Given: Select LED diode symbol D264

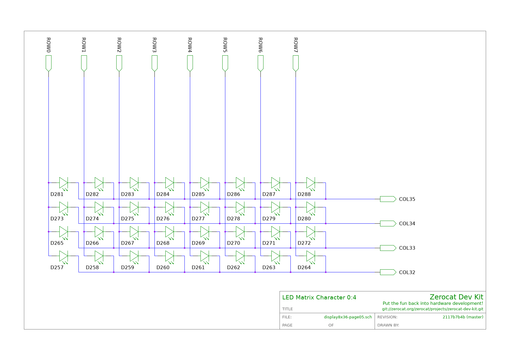Looking at the screenshot, I should pyautogui.click(x=311, y=256).
